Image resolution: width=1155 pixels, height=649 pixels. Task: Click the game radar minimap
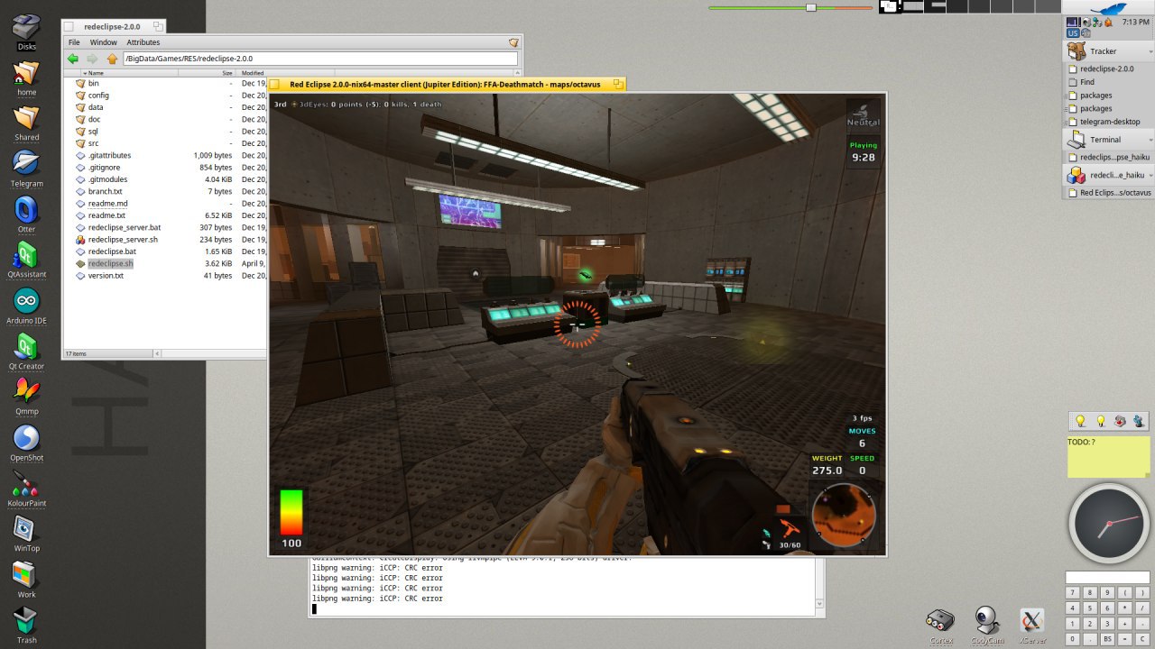[844, 516]
